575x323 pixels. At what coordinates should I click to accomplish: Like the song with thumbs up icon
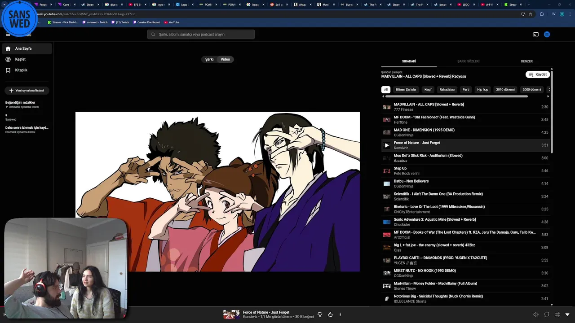tap(330, 314)
